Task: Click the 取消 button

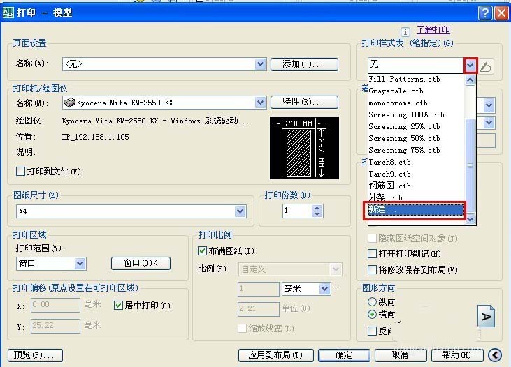Action: (x=401, y=355)
